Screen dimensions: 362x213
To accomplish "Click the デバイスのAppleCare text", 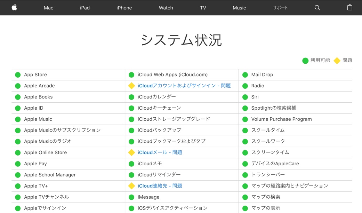I will (x=275, y=164).
